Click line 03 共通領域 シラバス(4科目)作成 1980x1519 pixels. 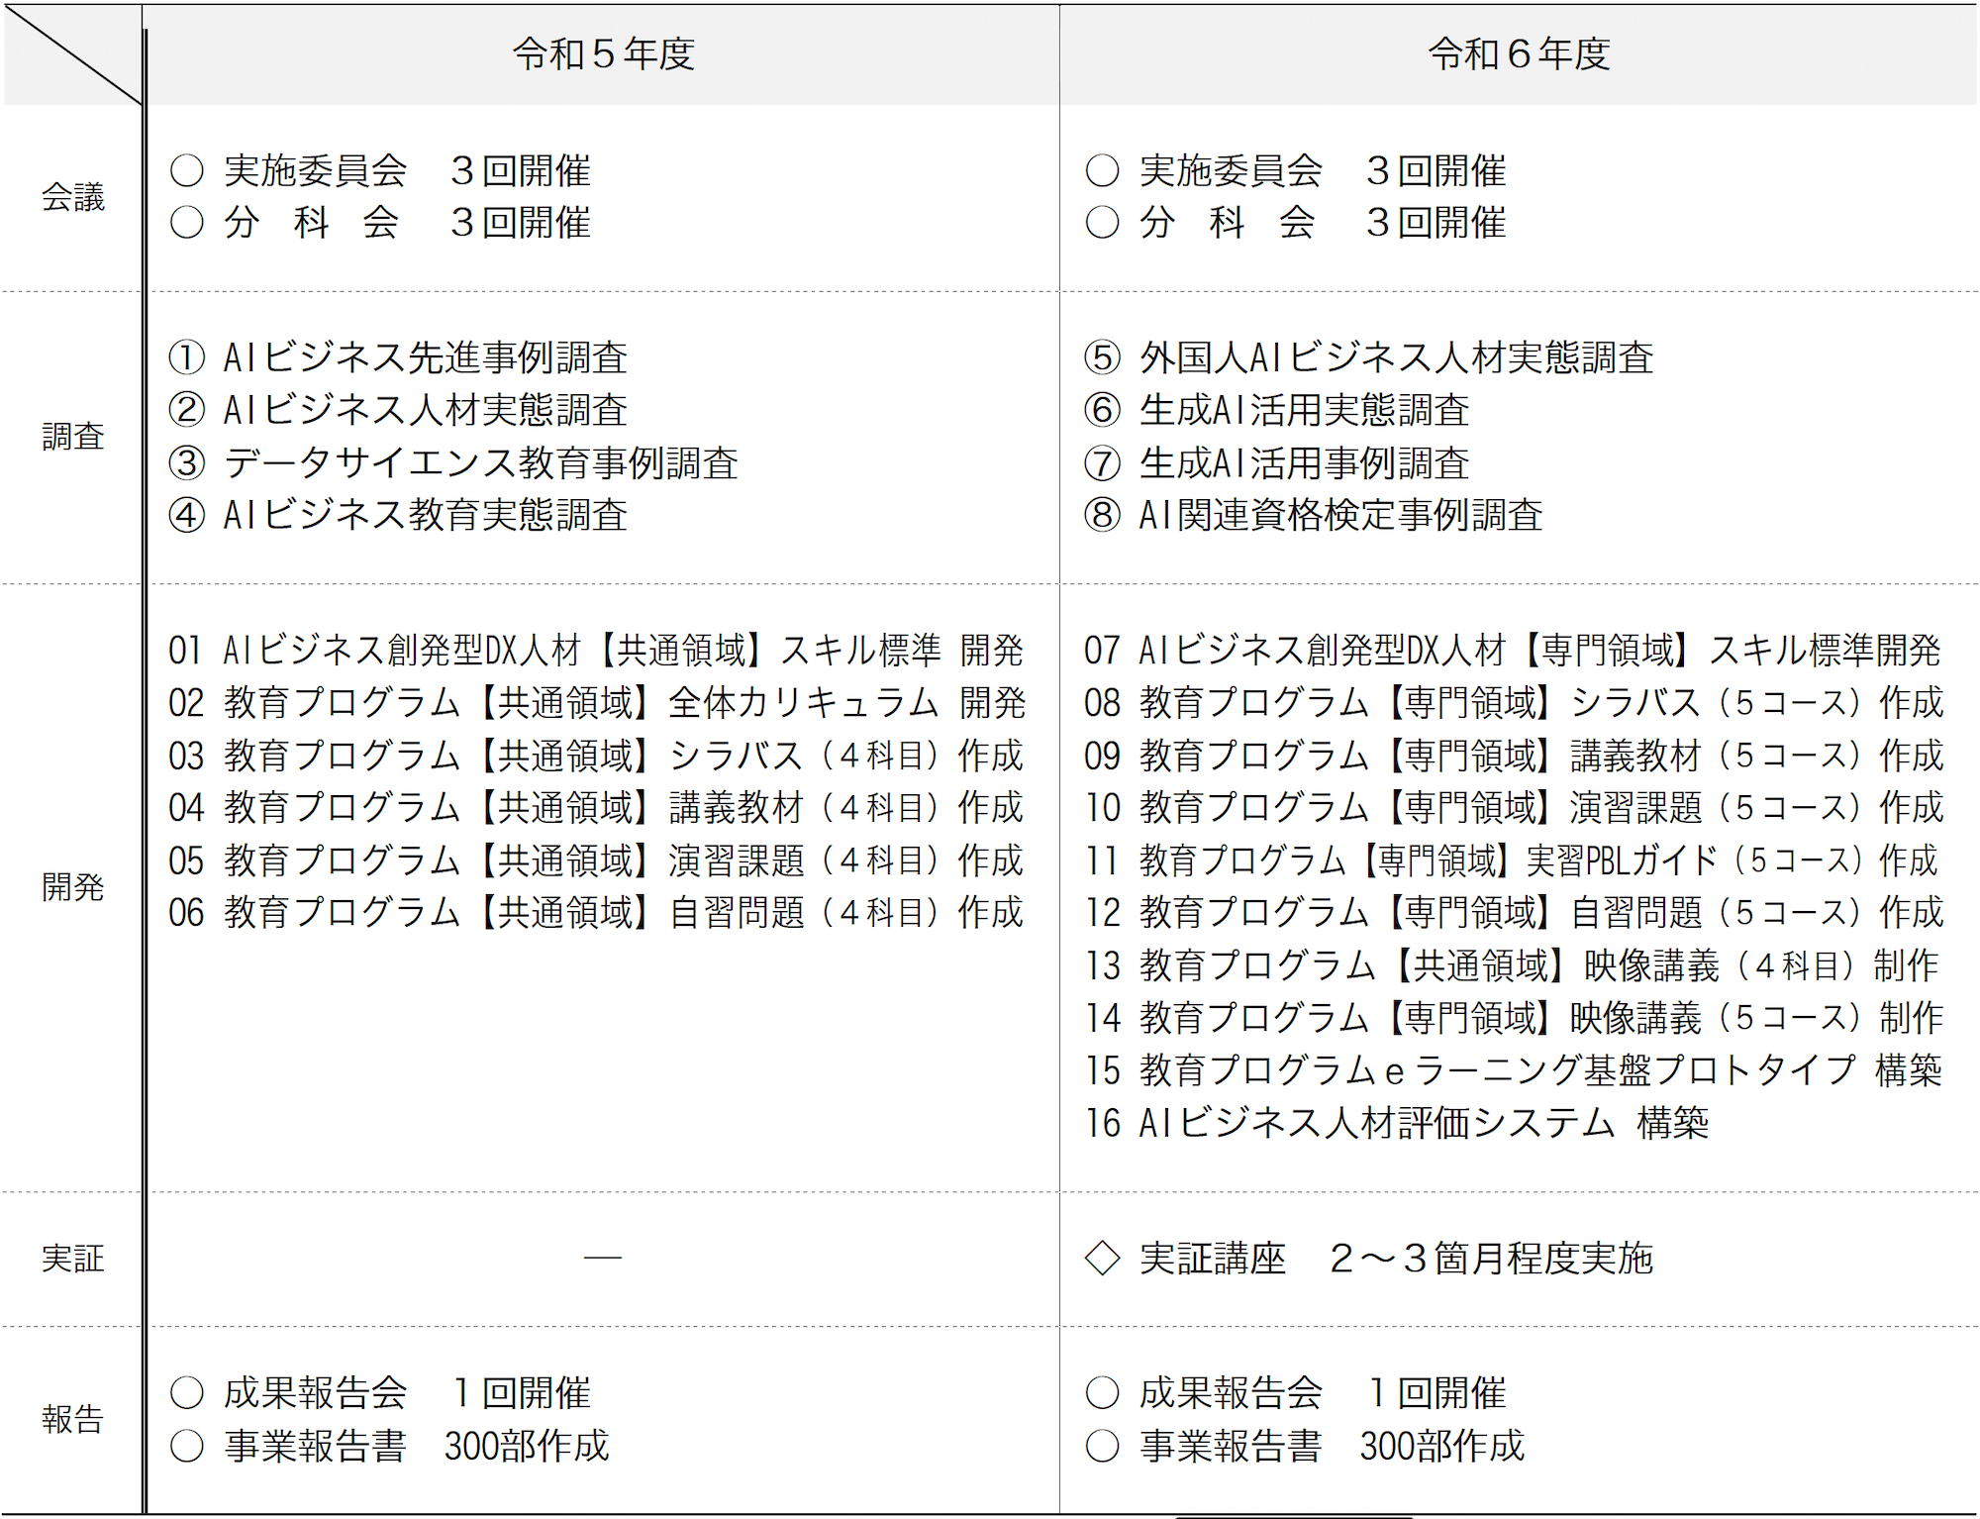pyautogui.click(x=596, y=756)
